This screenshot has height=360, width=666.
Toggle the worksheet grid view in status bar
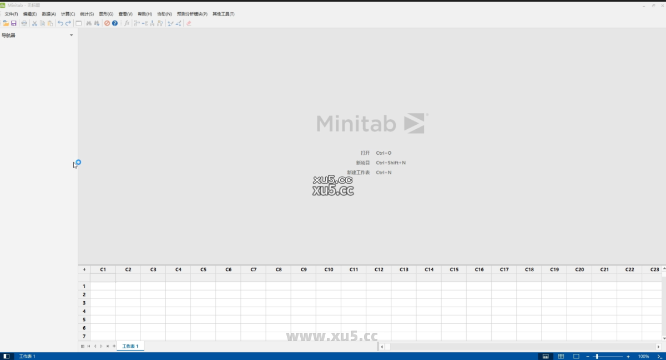561,356
